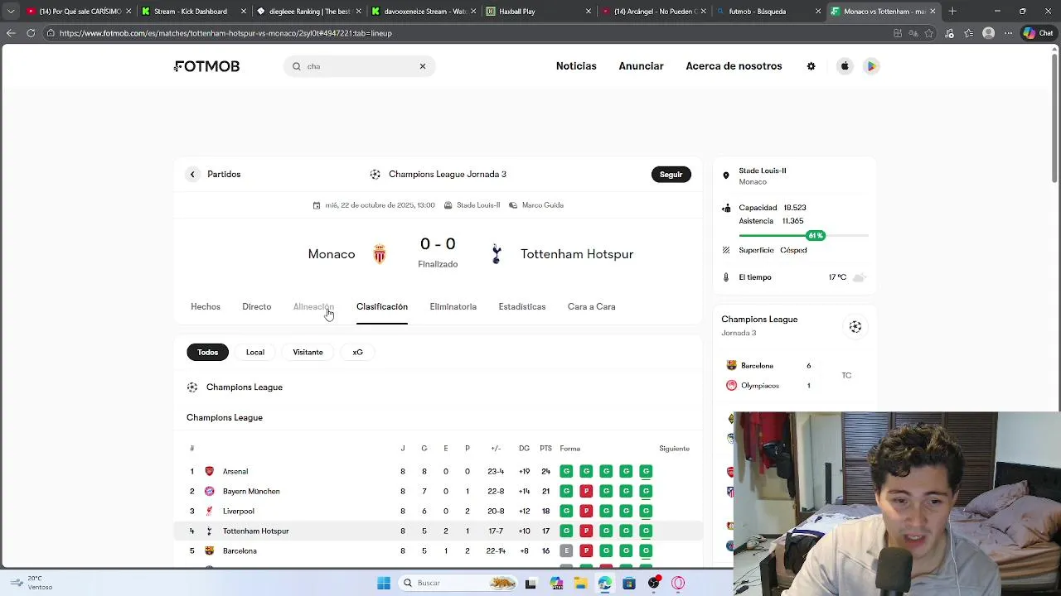Open the browser profile avatar icon
This screenshot has height=596, width=1061.
pos(988,33)
